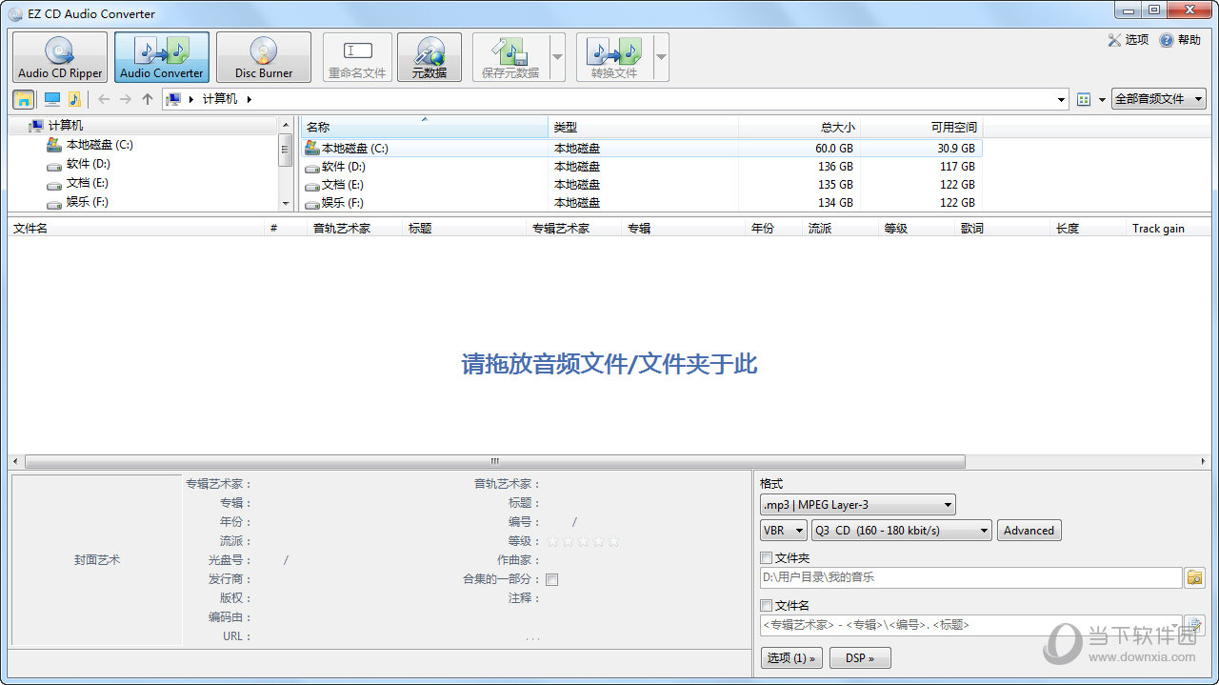The image size is (1219, 685).
Task: Open the Disc Burner mode
Action: 264,57
